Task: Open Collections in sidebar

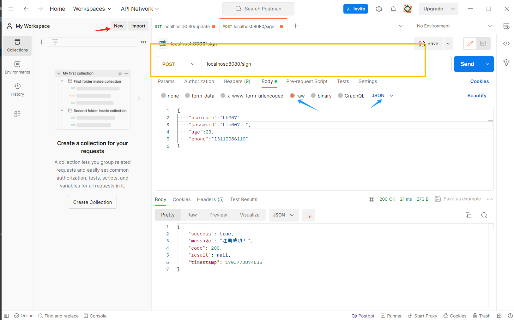Action: click(17, 46)
